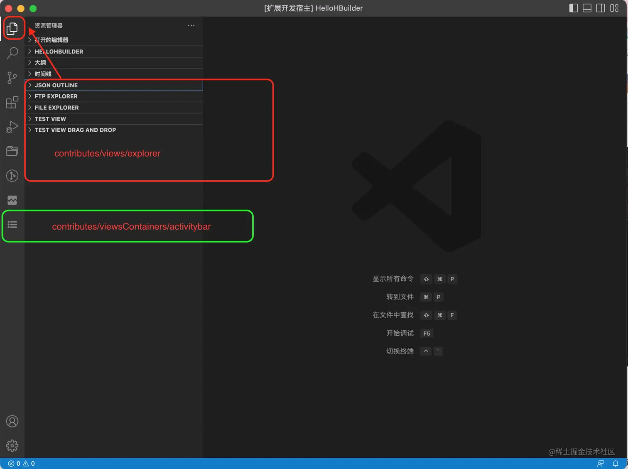The image size is (628, 469).
Task: Open the Accounts menu icon
Action: pos(12,421)
